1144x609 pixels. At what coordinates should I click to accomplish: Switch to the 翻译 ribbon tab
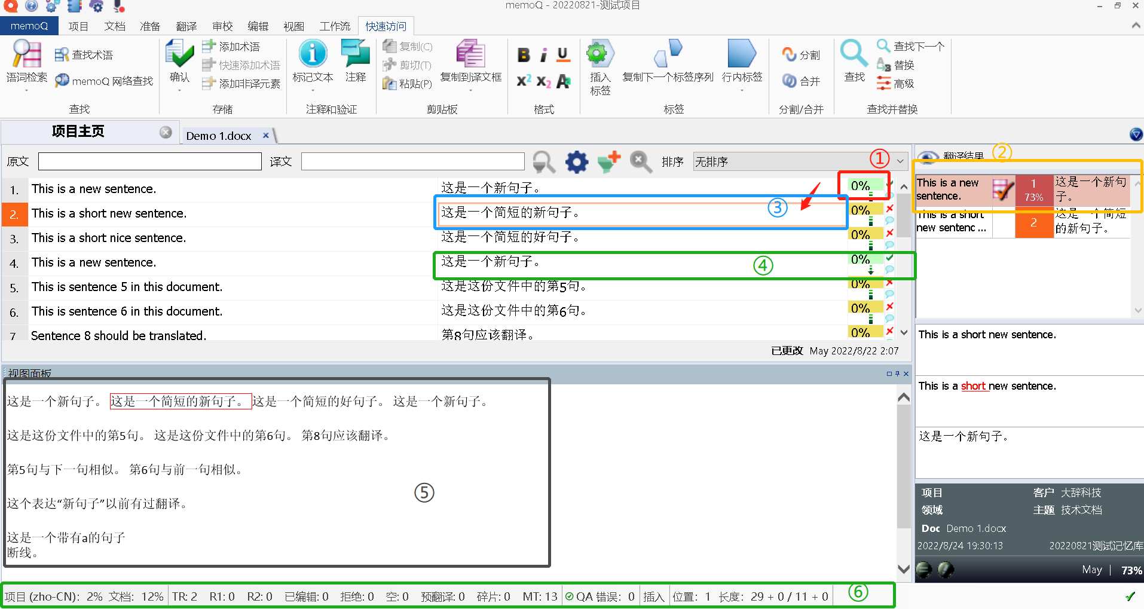coord(186,26)
